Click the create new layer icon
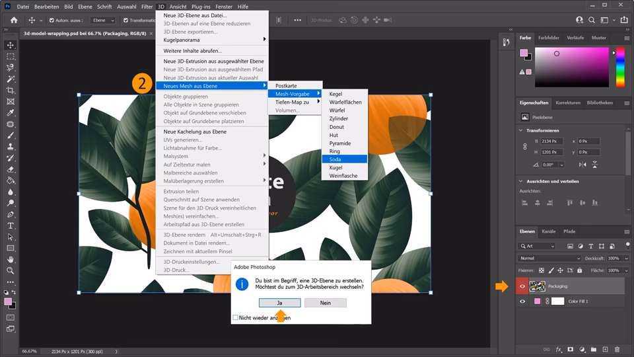The height and width of the screenshot is (357, 634). click(x=604, y=349)
